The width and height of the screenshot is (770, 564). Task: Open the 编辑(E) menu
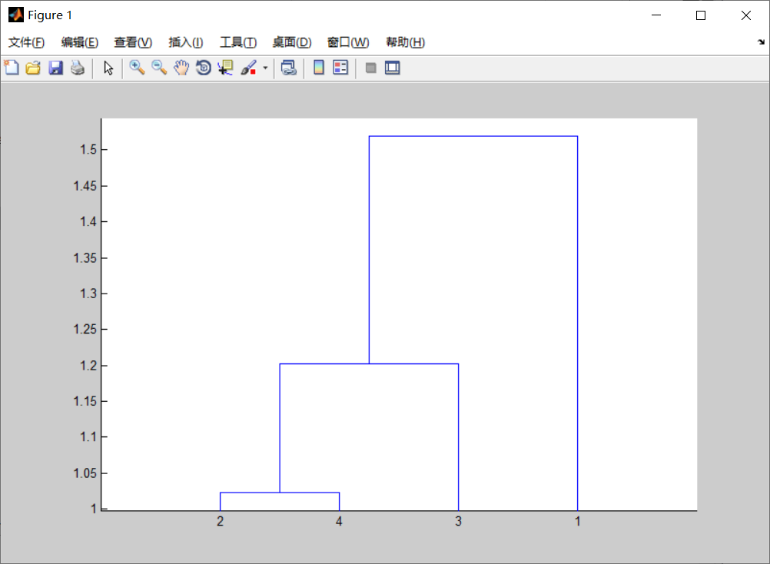80,43
